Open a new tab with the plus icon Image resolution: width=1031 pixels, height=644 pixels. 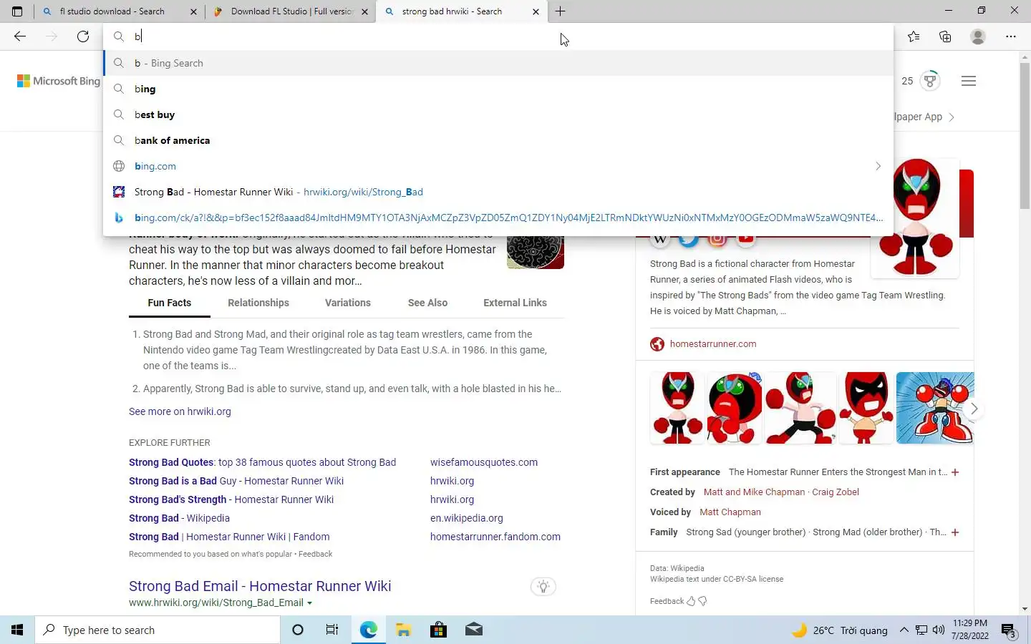[x=560, y=11]
